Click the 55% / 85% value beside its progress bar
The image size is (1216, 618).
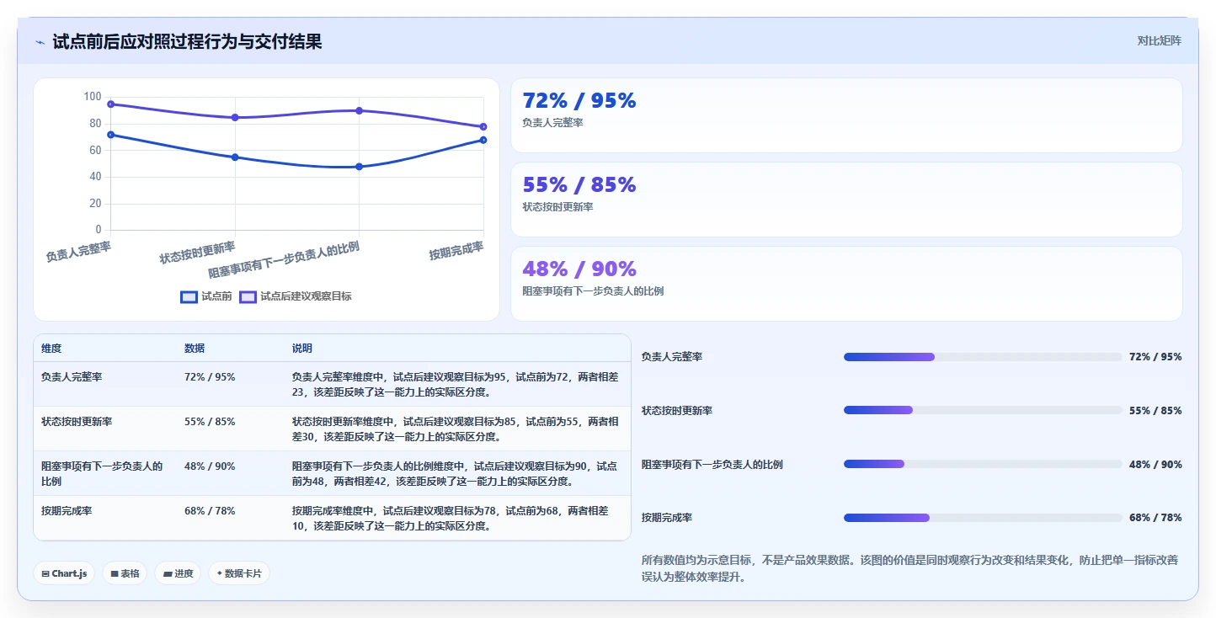point(1155,411)
